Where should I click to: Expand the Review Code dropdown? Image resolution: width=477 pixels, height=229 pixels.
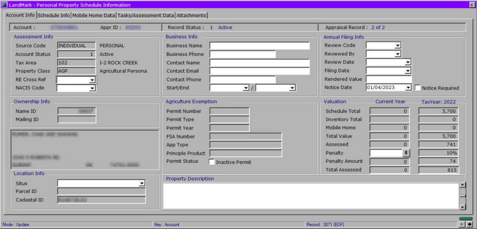point(397,46)
